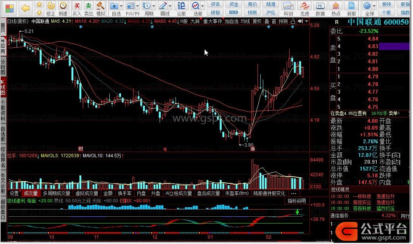Expand the F10/F9 dropdown arrow

pos(138,6)
